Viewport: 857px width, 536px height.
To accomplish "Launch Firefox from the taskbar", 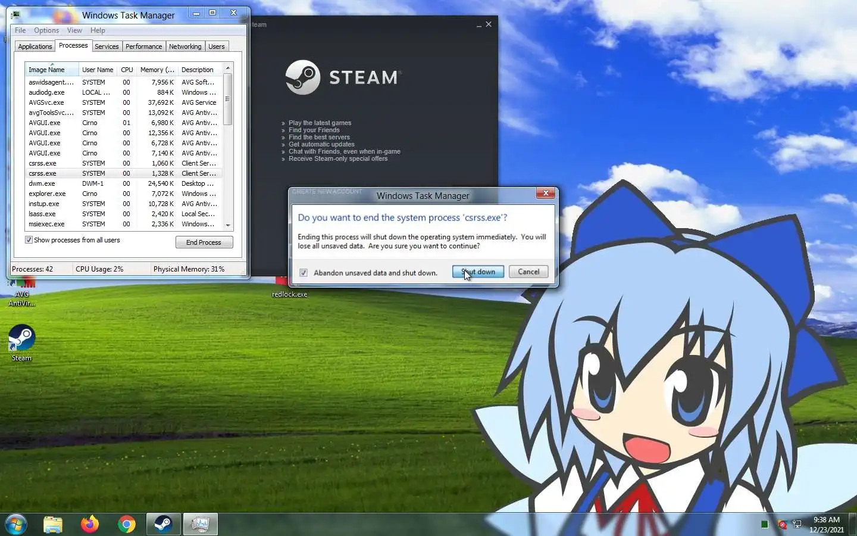I will coord(90,524).
